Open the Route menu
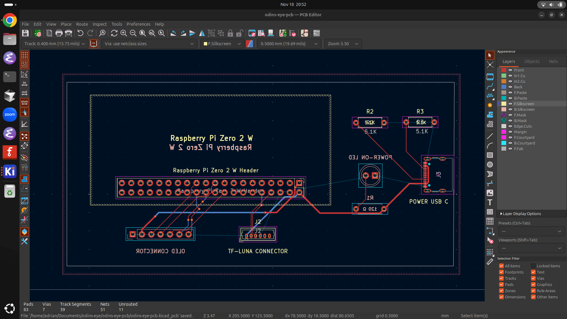The image size is (567, 319). (82, 24)
